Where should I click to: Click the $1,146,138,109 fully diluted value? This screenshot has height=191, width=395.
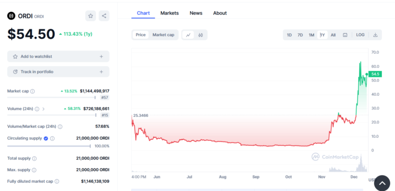click(x=95, y=181)
